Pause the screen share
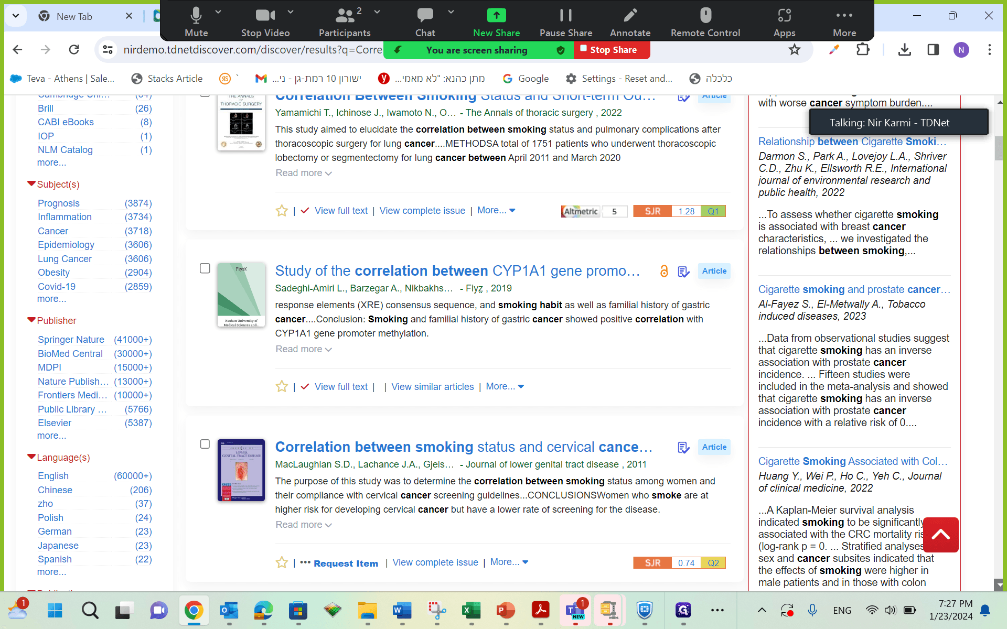This screenshot has height=629, width=1007. pos(566,22)
